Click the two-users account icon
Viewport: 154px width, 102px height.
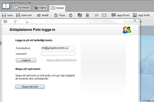pos(127,30)
